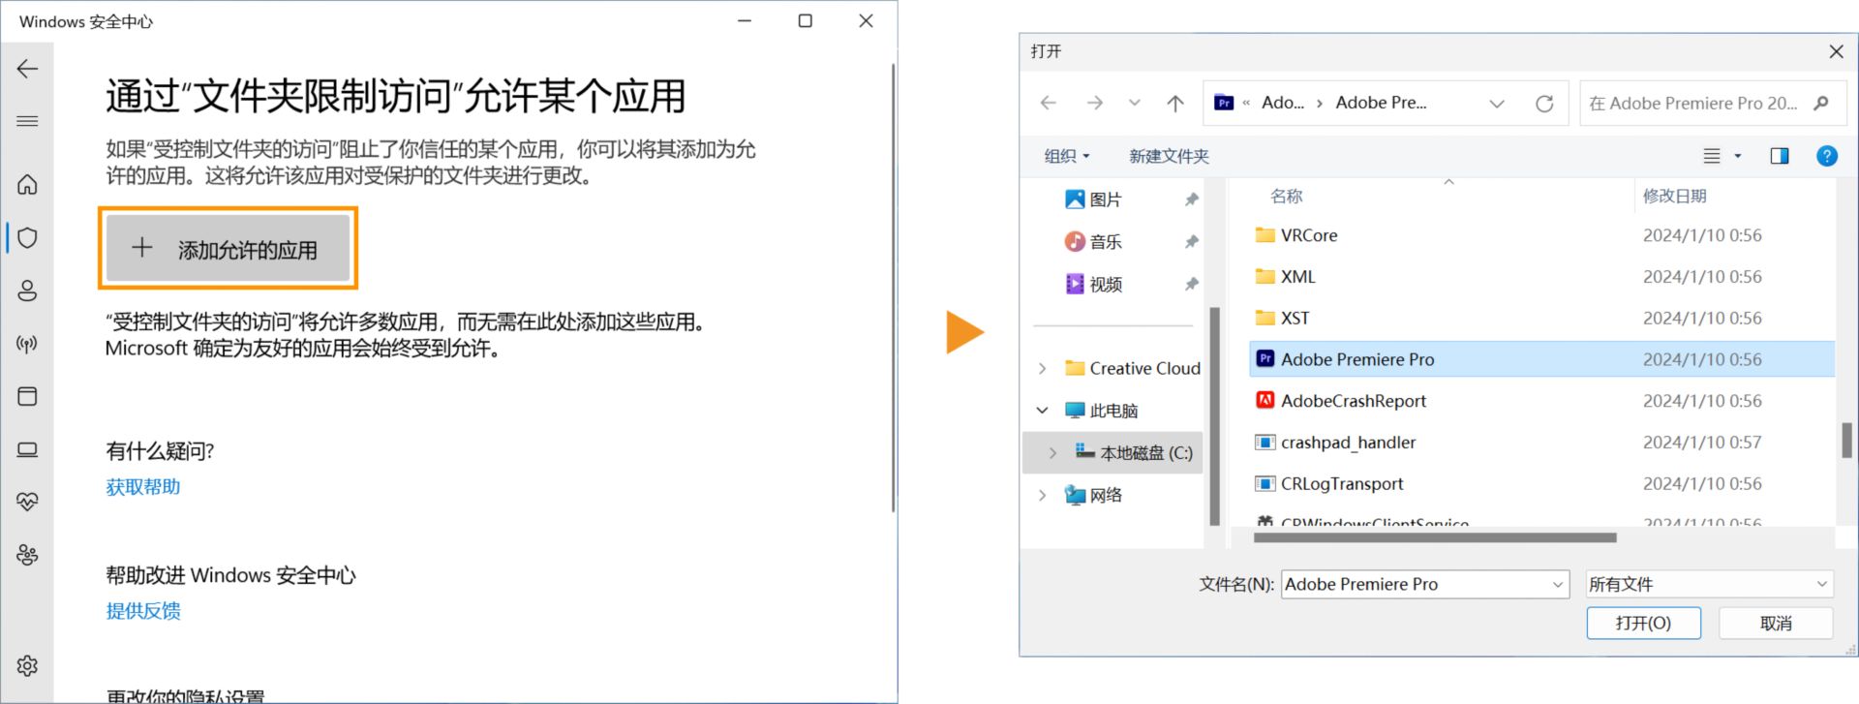Click the Ado... breadcrumb segment

(1283, 103)
